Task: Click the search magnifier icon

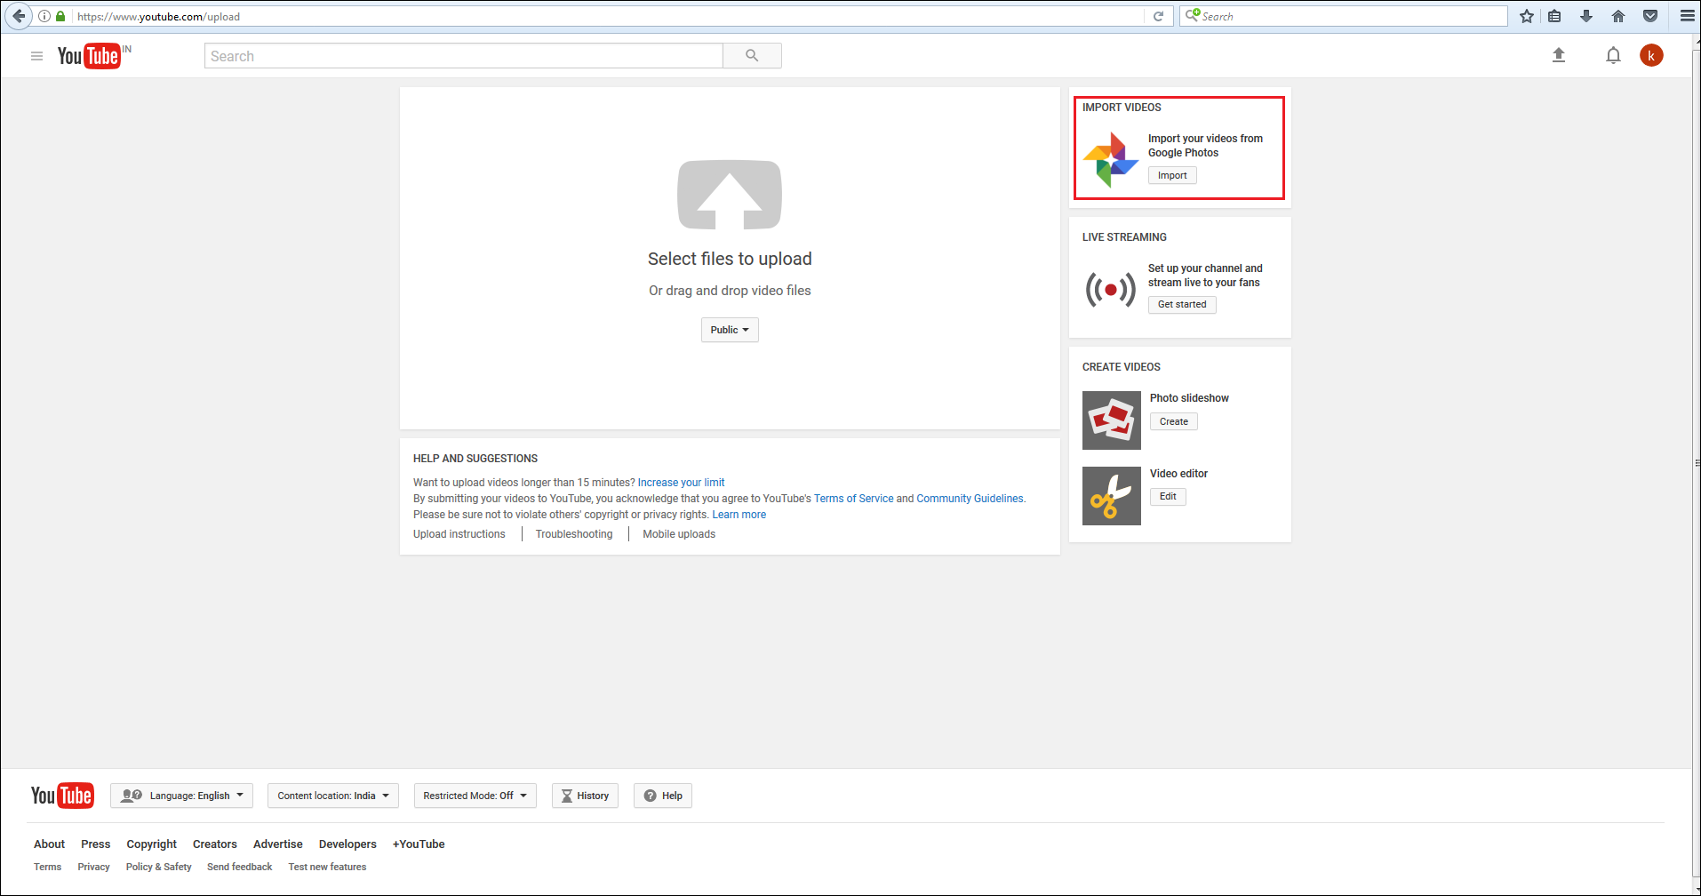Action: pyautogui.click(x=752, y=55)
